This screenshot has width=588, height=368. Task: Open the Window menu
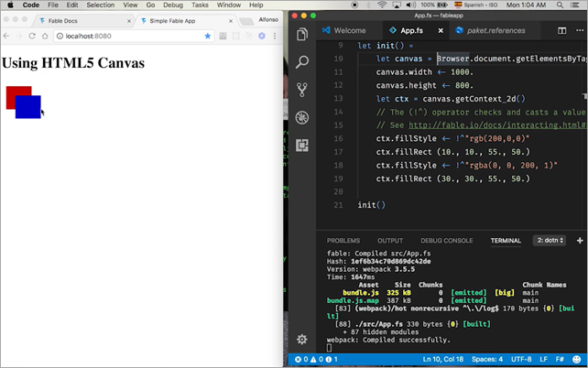point(229,5)
